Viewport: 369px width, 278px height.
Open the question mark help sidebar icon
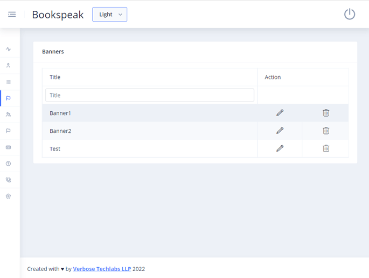tap(8, 164)
